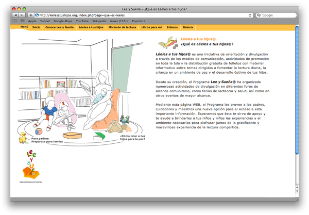Image resolution: width=309 pixels, height=215 pixels.
Task: Click the URL address field
Action: click(139, 15)
